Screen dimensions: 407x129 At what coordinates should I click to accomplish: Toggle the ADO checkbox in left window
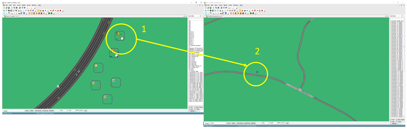(189, 107)
